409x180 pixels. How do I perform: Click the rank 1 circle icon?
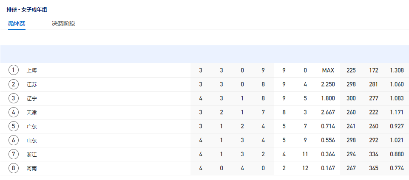pos(14,70)
